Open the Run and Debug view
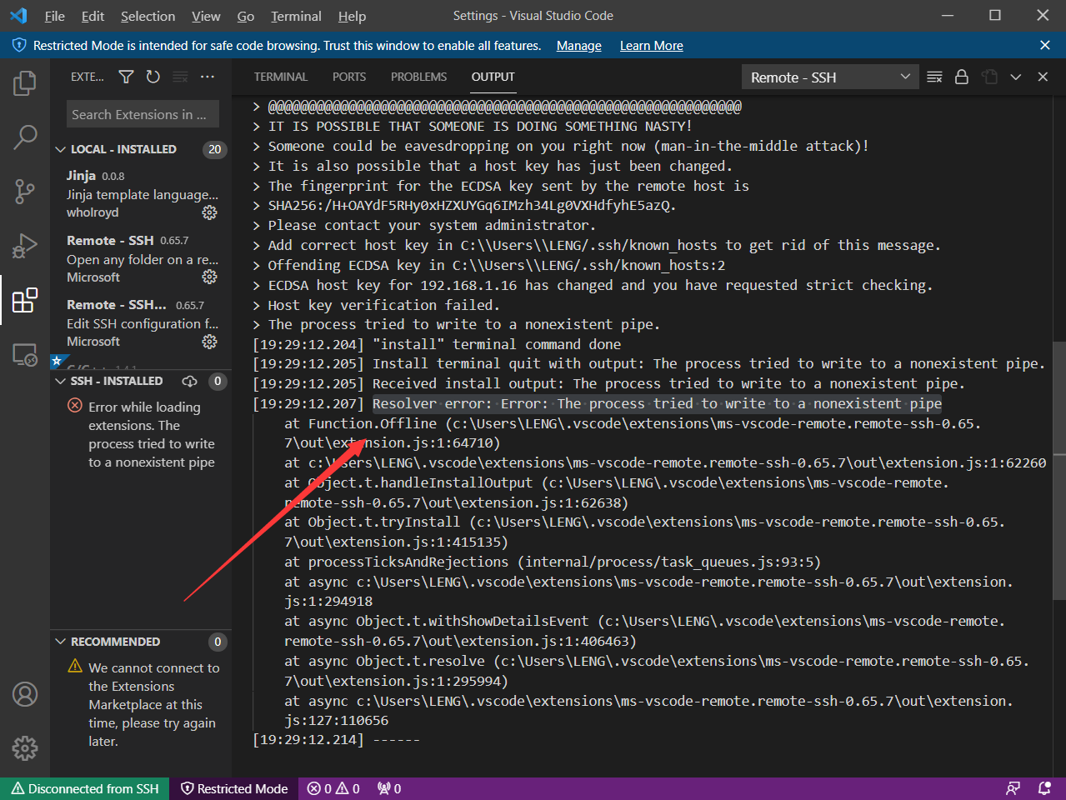 click(x=25, y=246)
